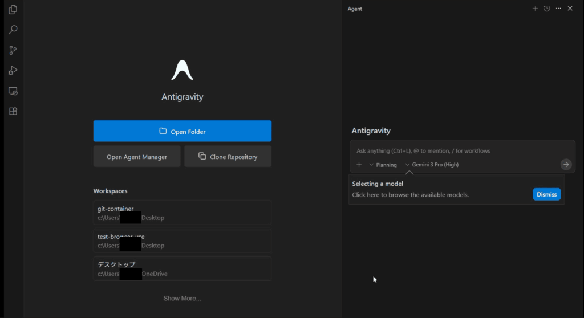
Task: Open the Search view icon
Action: (x=13, y=30)
